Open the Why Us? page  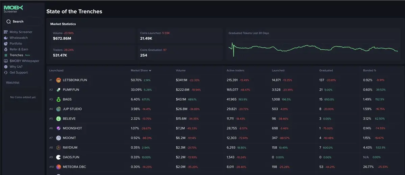click(16, 67)
